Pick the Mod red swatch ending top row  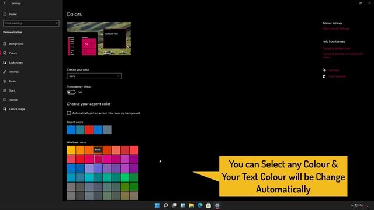[134, 150]
